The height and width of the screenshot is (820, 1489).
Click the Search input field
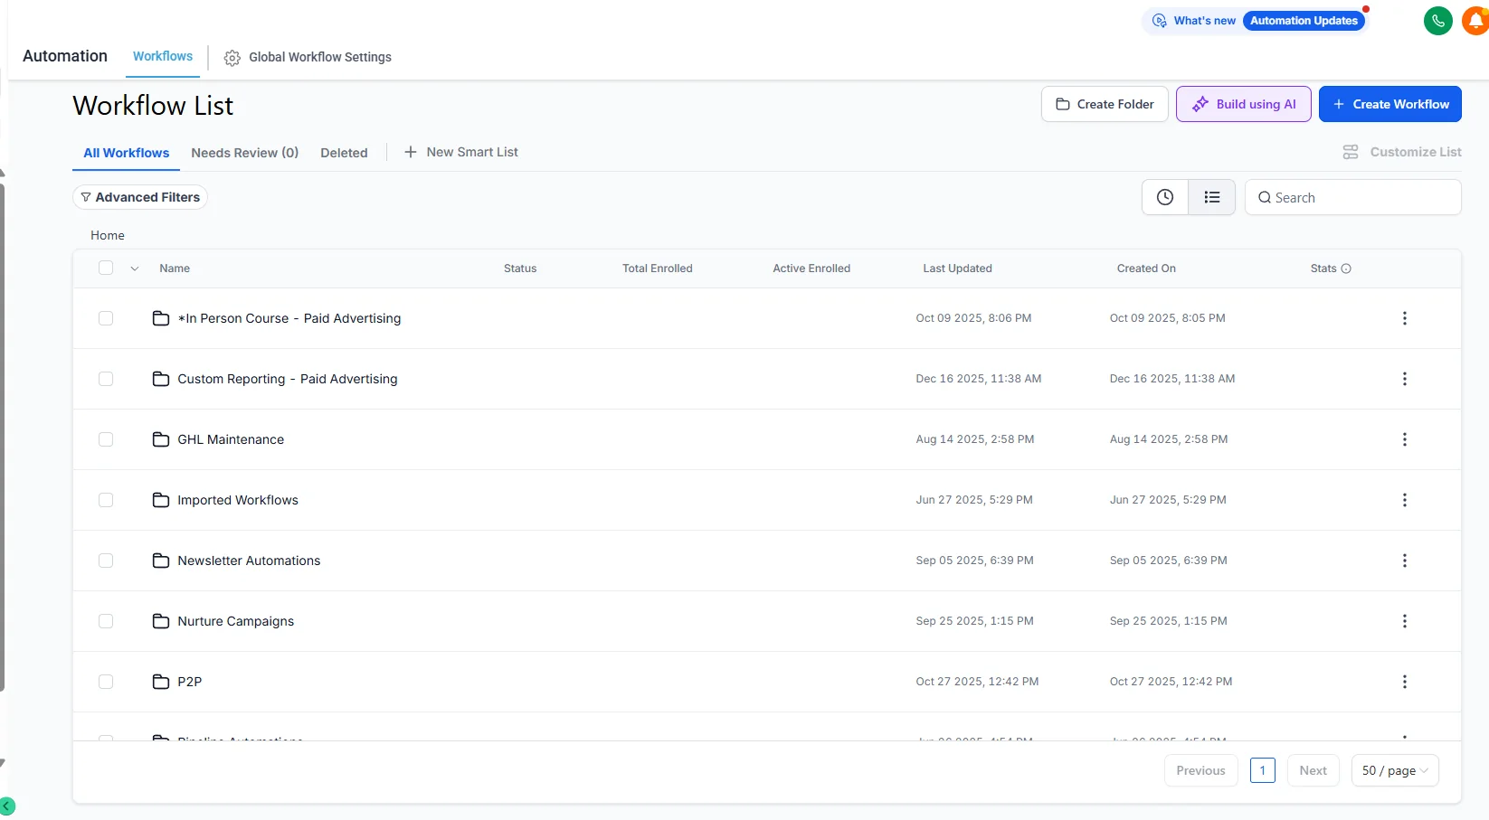(1353, 197)
